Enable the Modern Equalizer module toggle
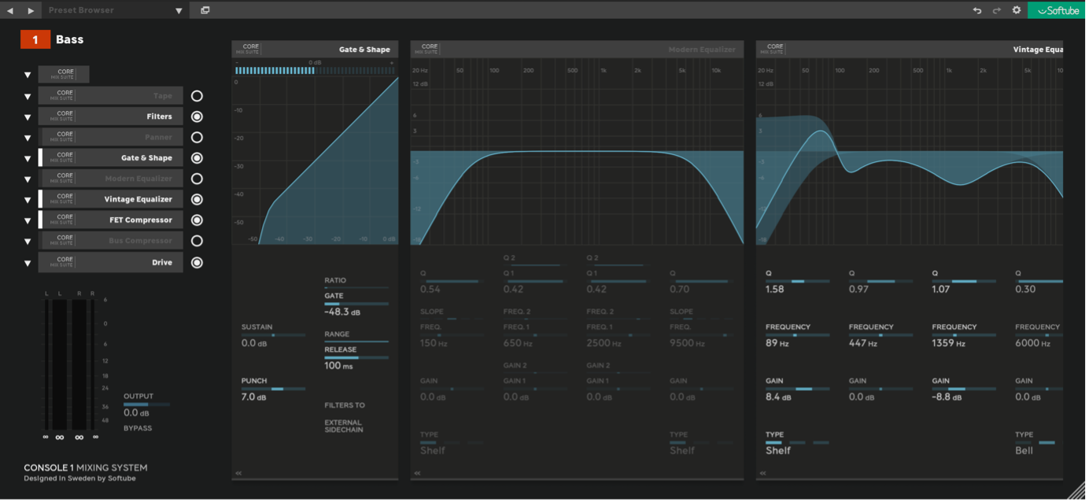The height and width of the screenshot is (502, 1089). click(x=197, y=178)
